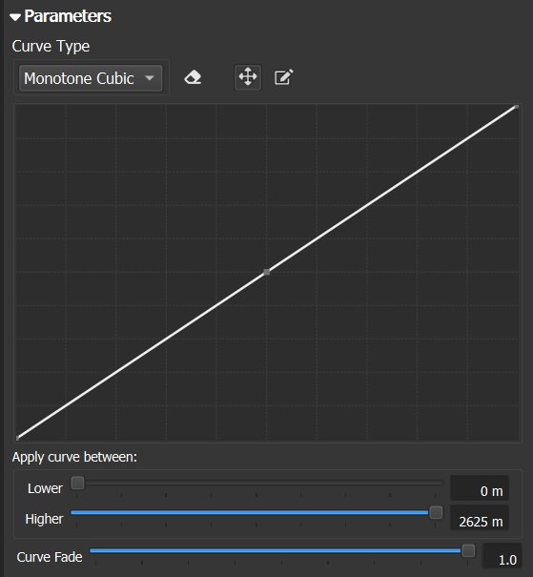
Task: Select the bottom-left curve start point
Action: (x=17, y=438)
